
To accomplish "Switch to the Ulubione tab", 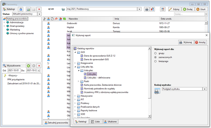I will click(111, 121).
